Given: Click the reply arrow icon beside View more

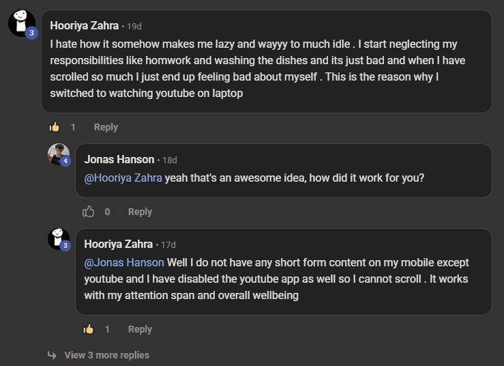Looking at the screenshot, I should point(52,355).
